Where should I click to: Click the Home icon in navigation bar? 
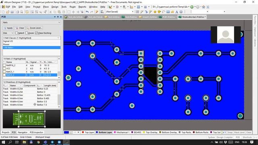(204, 7)
